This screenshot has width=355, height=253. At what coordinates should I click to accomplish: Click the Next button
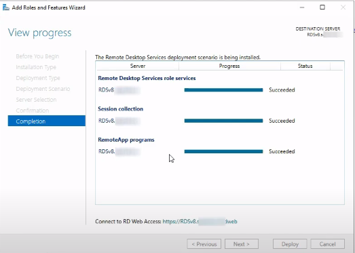[x=242, y=244]
